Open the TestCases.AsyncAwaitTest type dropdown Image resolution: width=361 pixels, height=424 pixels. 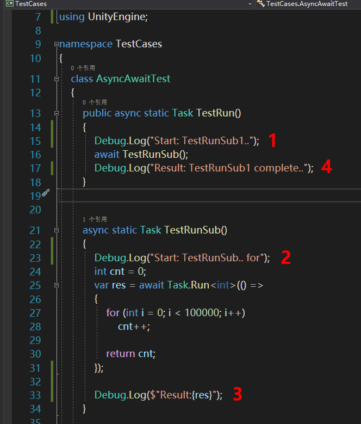coord(308,4)
